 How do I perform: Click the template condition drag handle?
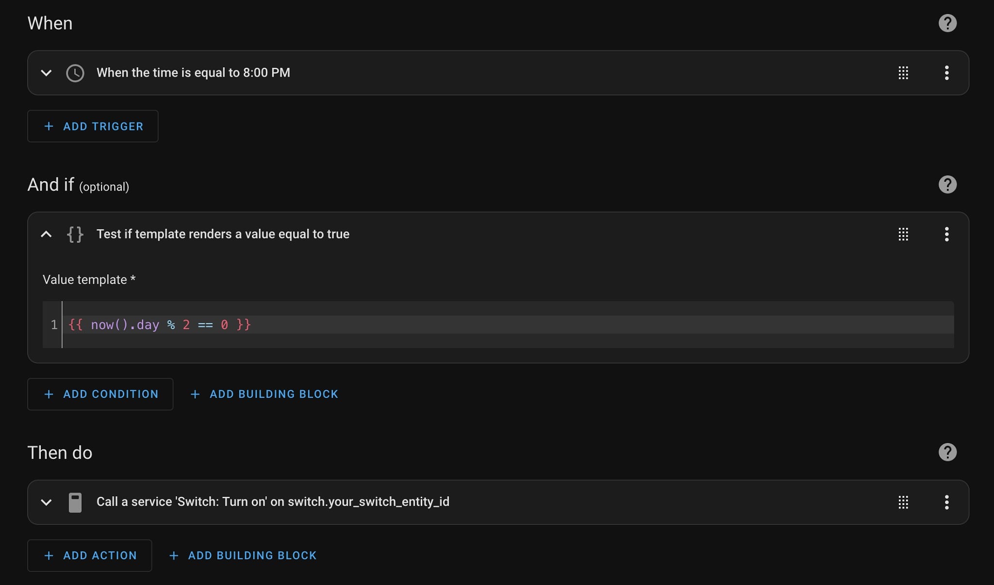pos(903,234)
